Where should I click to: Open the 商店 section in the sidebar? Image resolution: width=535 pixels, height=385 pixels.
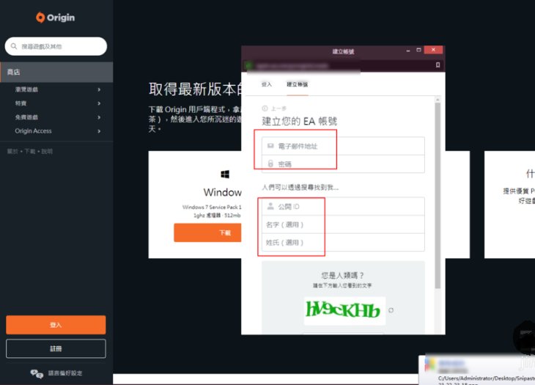[56, 72]
